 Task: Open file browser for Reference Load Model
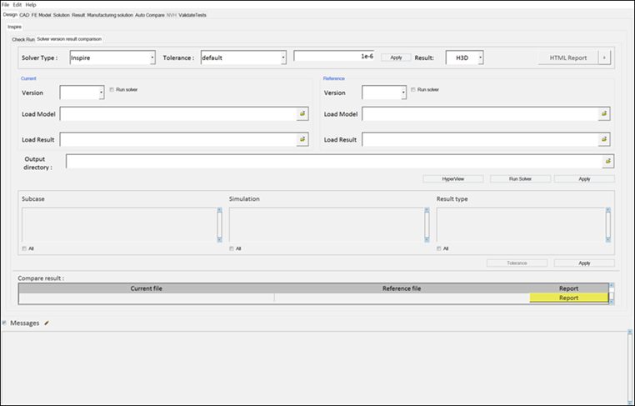click(x=603, y=113)
